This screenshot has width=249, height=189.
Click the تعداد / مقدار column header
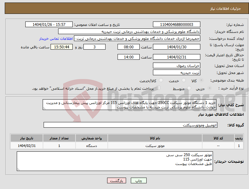[x=59, y=138]
